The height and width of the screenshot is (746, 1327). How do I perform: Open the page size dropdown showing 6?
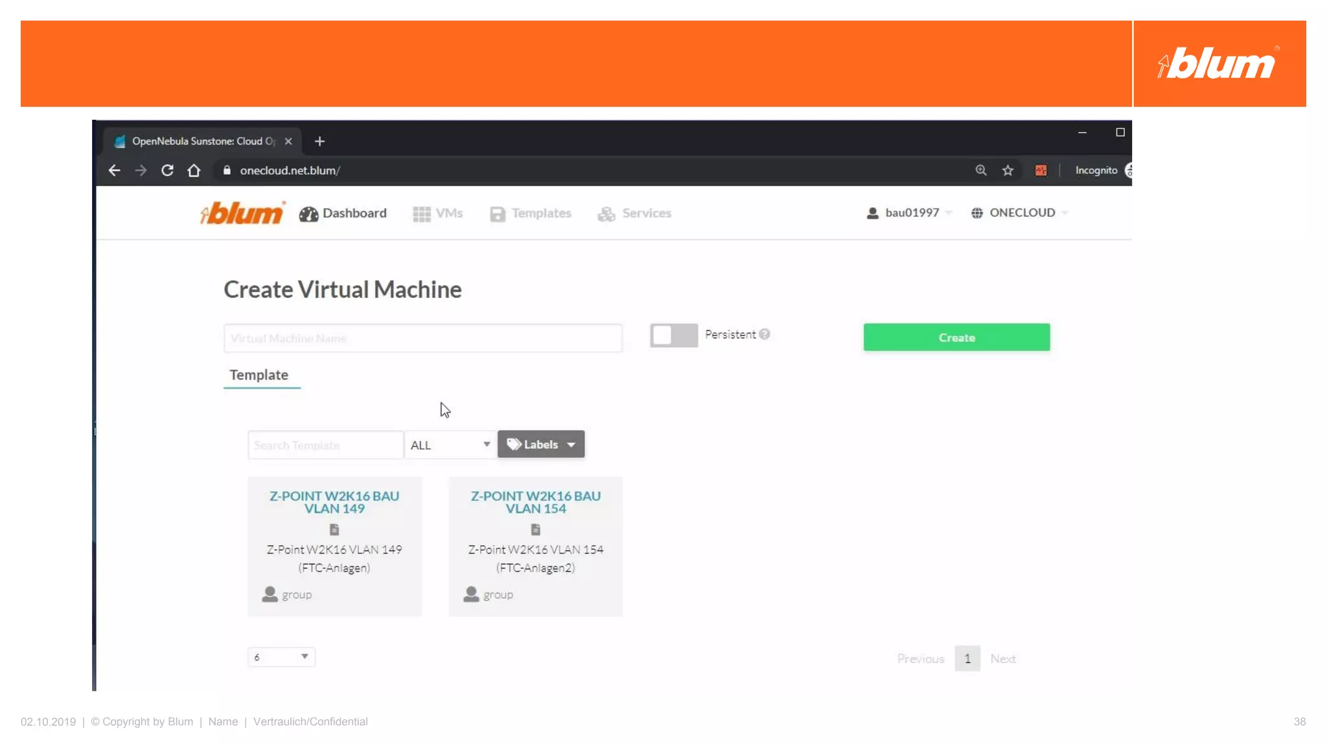click(281, 657)
